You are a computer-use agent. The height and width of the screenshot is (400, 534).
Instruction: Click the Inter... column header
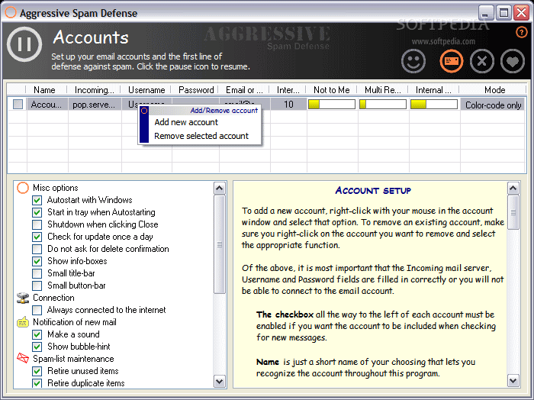coord(288,90)
